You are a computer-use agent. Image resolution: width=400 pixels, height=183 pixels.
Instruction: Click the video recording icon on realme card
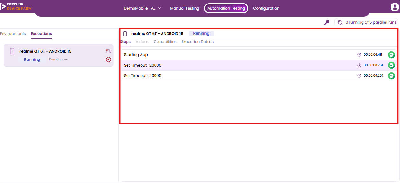tap(108, 51)
